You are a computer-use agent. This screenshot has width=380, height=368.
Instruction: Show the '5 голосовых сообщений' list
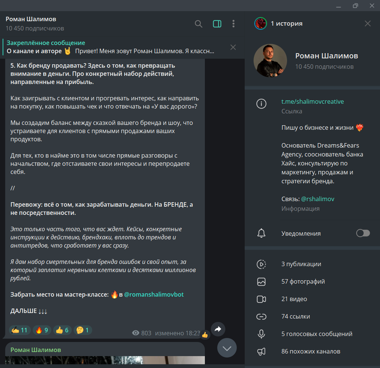317,334
